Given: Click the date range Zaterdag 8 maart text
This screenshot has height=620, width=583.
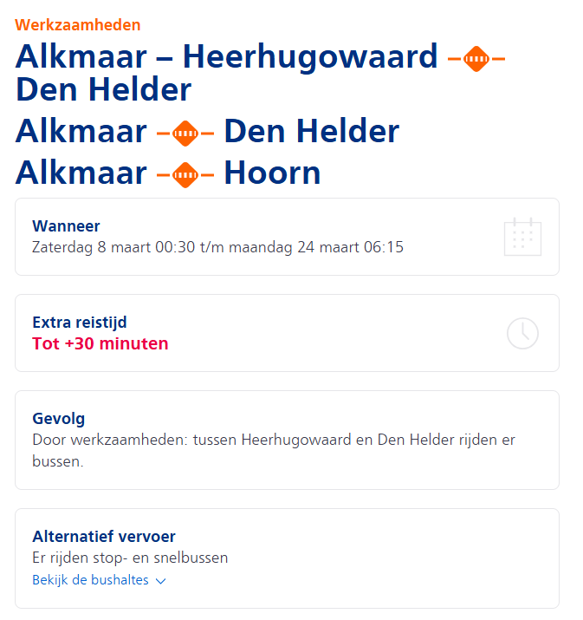Looking at the screenshot, I should 217,247.
